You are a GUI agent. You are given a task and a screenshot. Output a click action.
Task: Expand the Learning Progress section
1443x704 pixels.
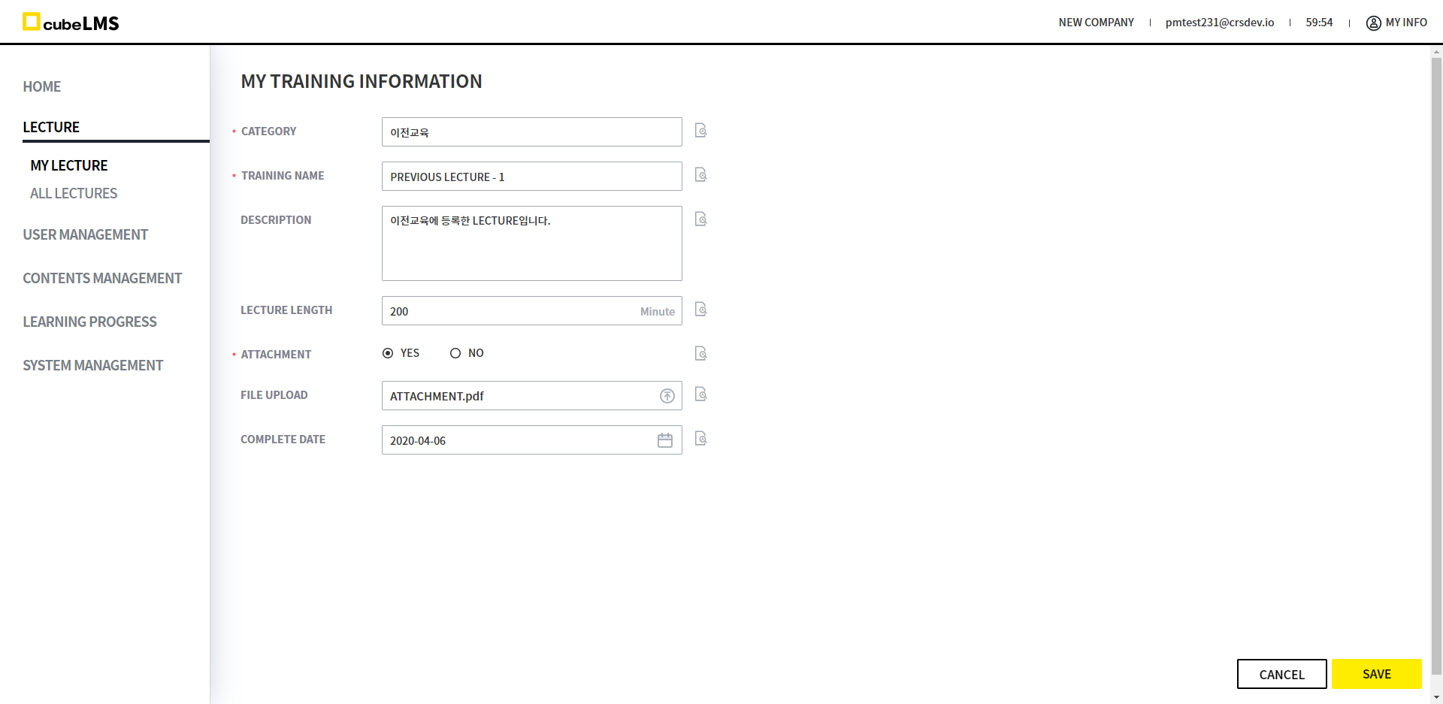coord(89,322)
